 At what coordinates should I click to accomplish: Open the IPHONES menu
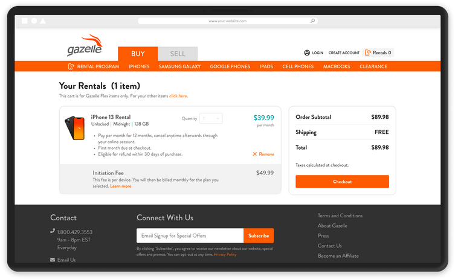[x=139, y=66]
